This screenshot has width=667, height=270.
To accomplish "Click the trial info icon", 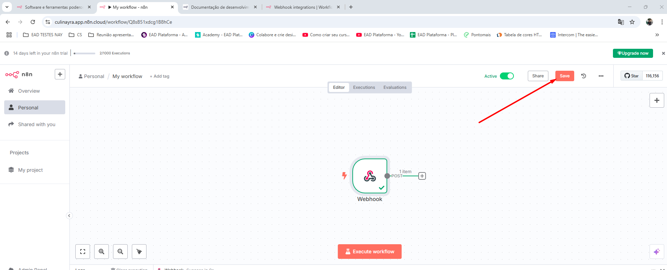I will [x=7, y=53].
